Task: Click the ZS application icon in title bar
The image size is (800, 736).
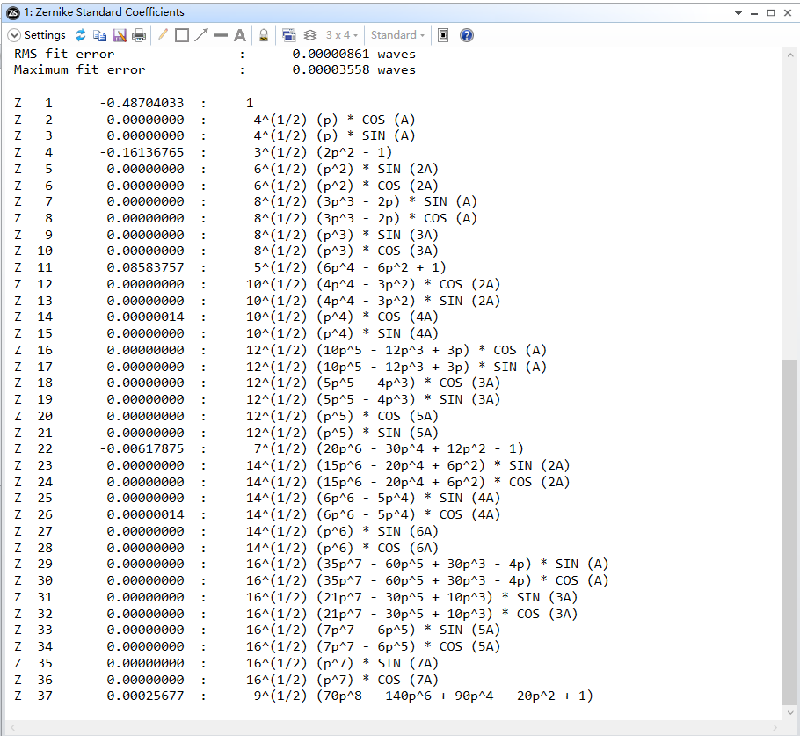Action: 13,12
